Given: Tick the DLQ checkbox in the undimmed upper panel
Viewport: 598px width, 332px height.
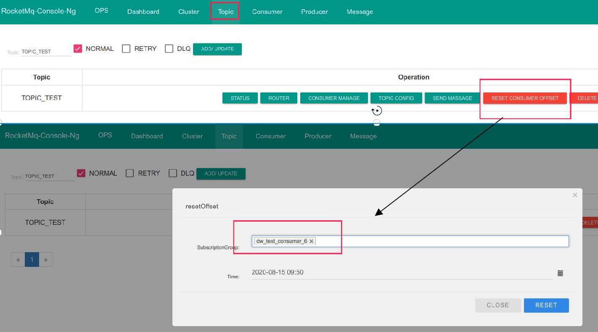Looking at the screenshot, I should pos(169,49).
